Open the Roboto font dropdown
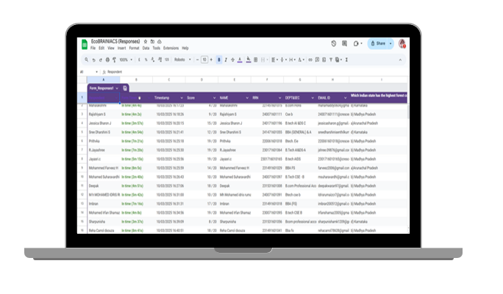The height and width of the screenshot is (294, 503). pos(180,60)
